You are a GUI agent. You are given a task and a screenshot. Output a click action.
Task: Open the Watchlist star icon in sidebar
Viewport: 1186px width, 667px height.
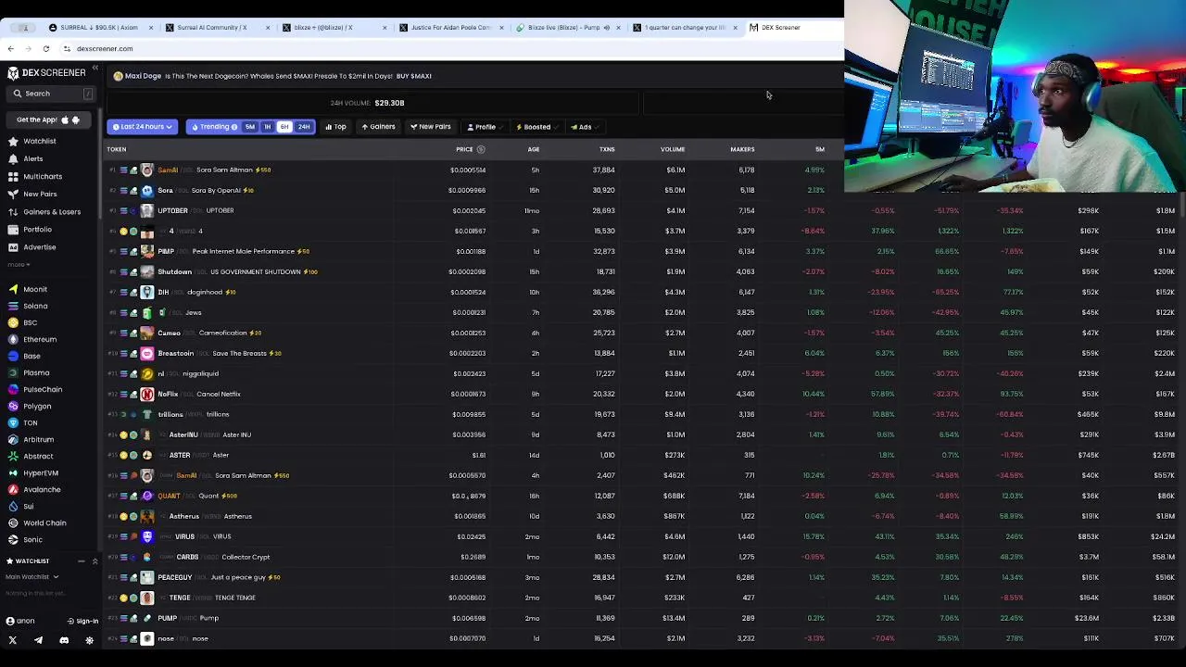(13, 141)
